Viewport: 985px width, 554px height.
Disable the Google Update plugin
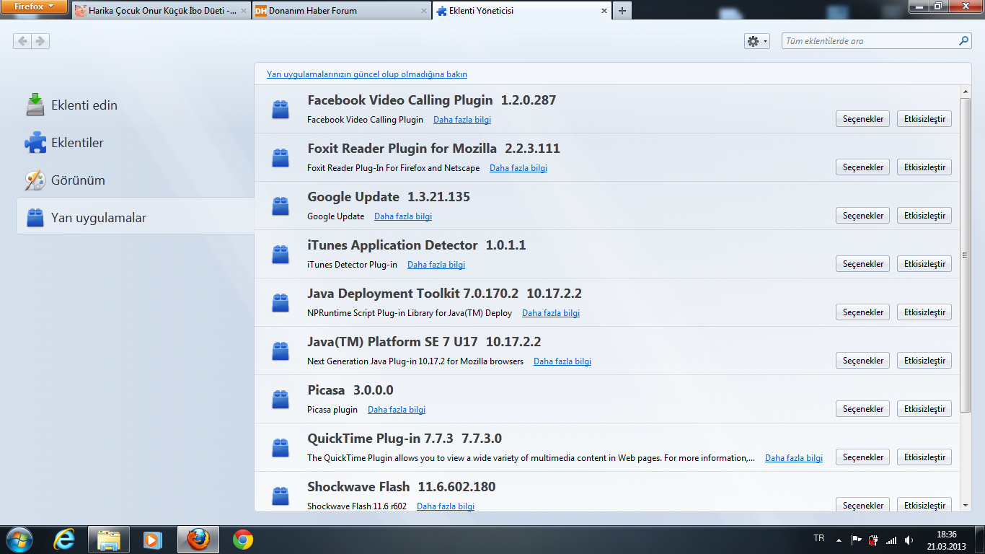tap(924, 216)
